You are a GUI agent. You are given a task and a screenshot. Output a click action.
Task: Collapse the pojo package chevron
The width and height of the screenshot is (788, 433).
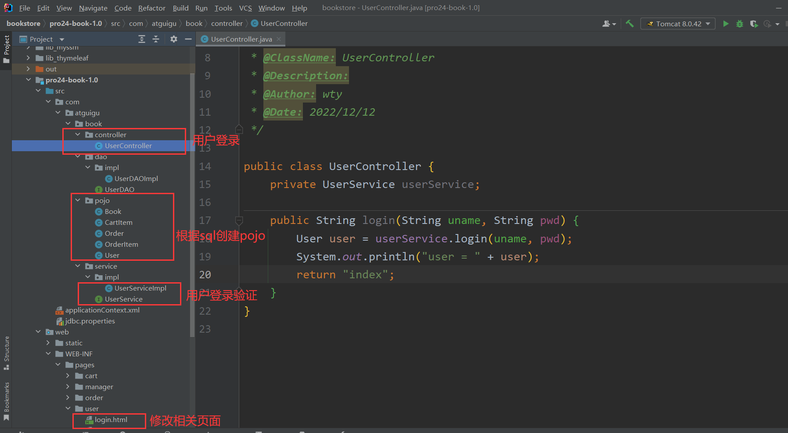tap(78, 200)
